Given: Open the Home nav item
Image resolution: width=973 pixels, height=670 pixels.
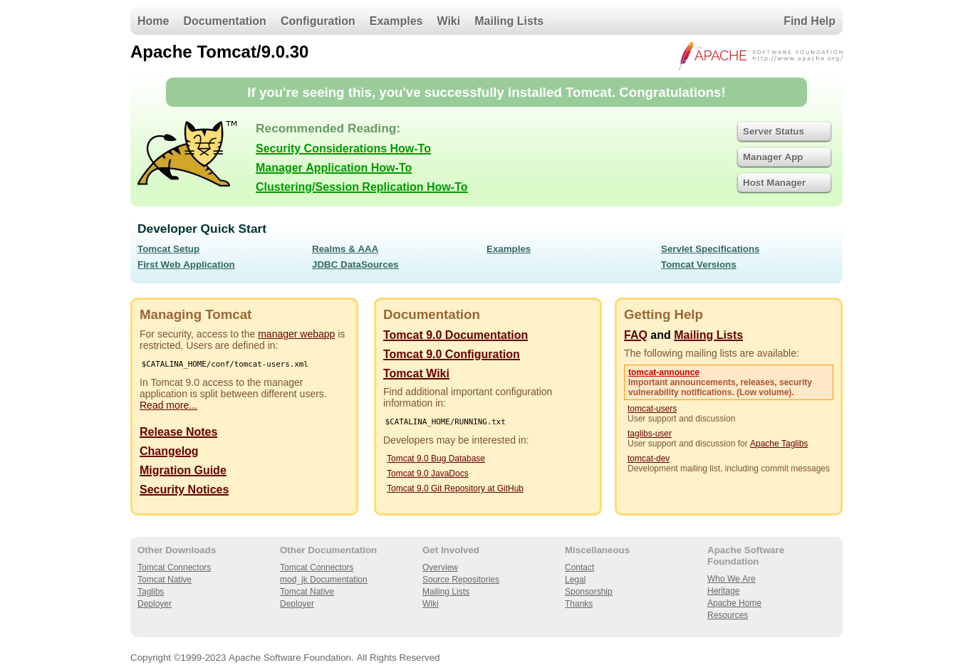Looking at the screenshot, I should pyautogui.click(x=153, y=21).
